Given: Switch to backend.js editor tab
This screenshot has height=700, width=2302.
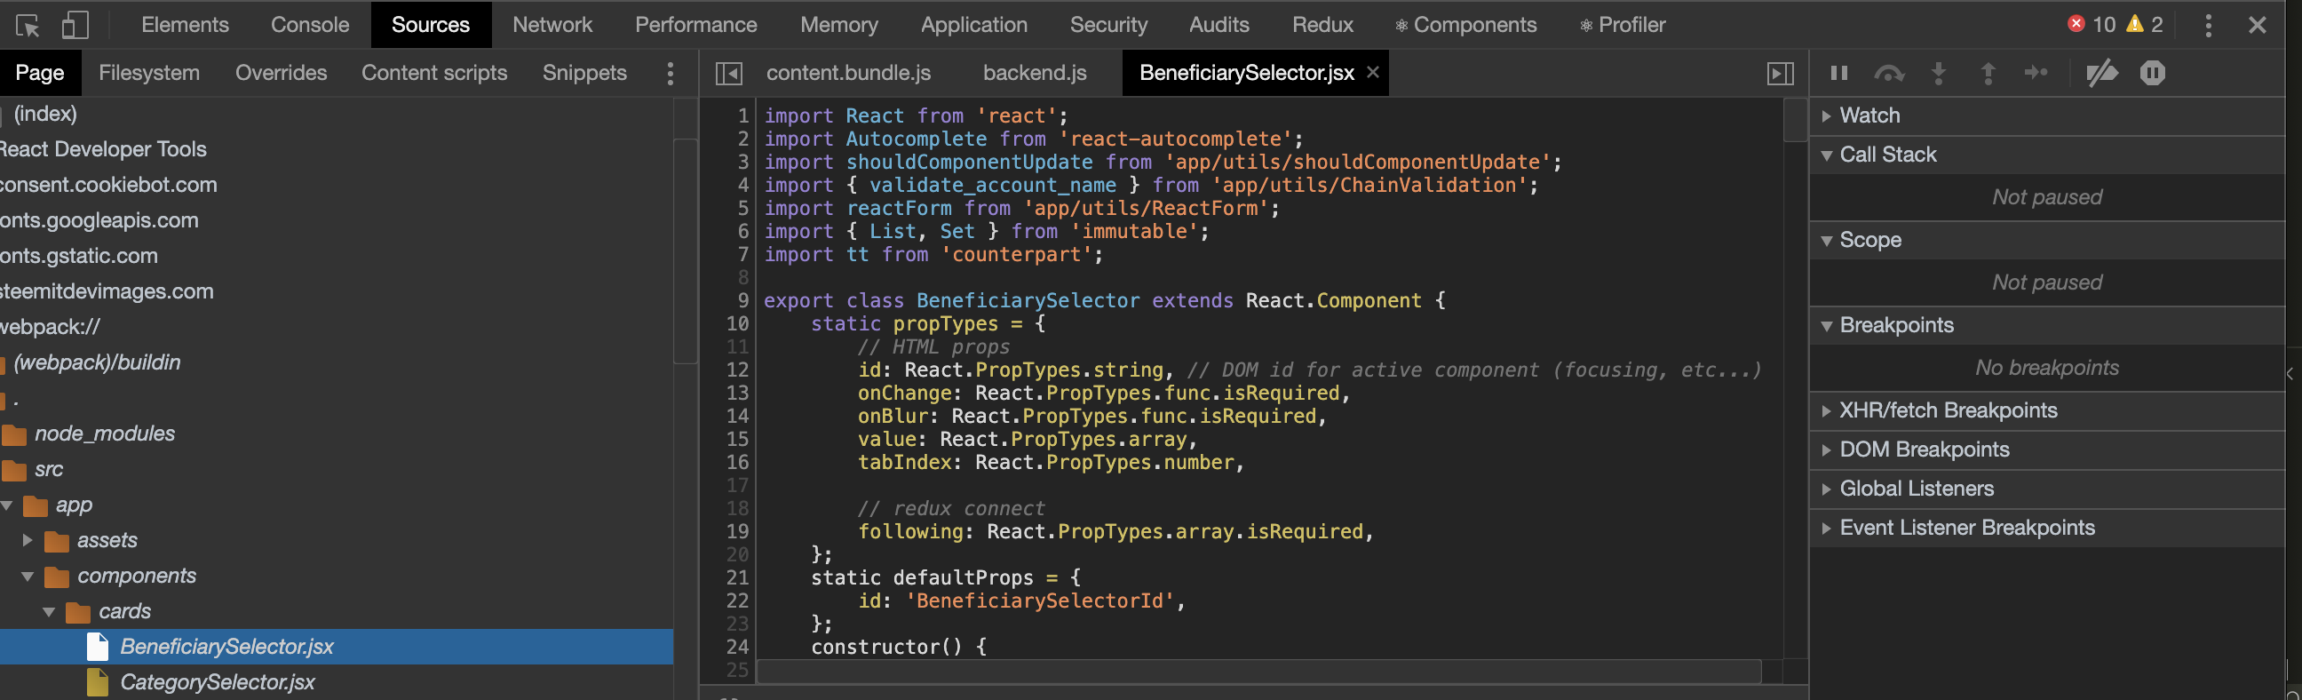Looking at the screenshot, I should coord(1035,74).
